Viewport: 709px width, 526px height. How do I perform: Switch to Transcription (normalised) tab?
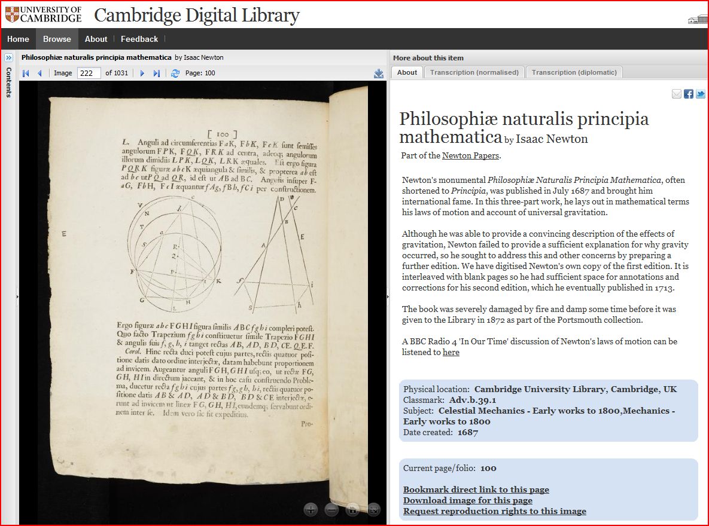(x=474, y=72)
